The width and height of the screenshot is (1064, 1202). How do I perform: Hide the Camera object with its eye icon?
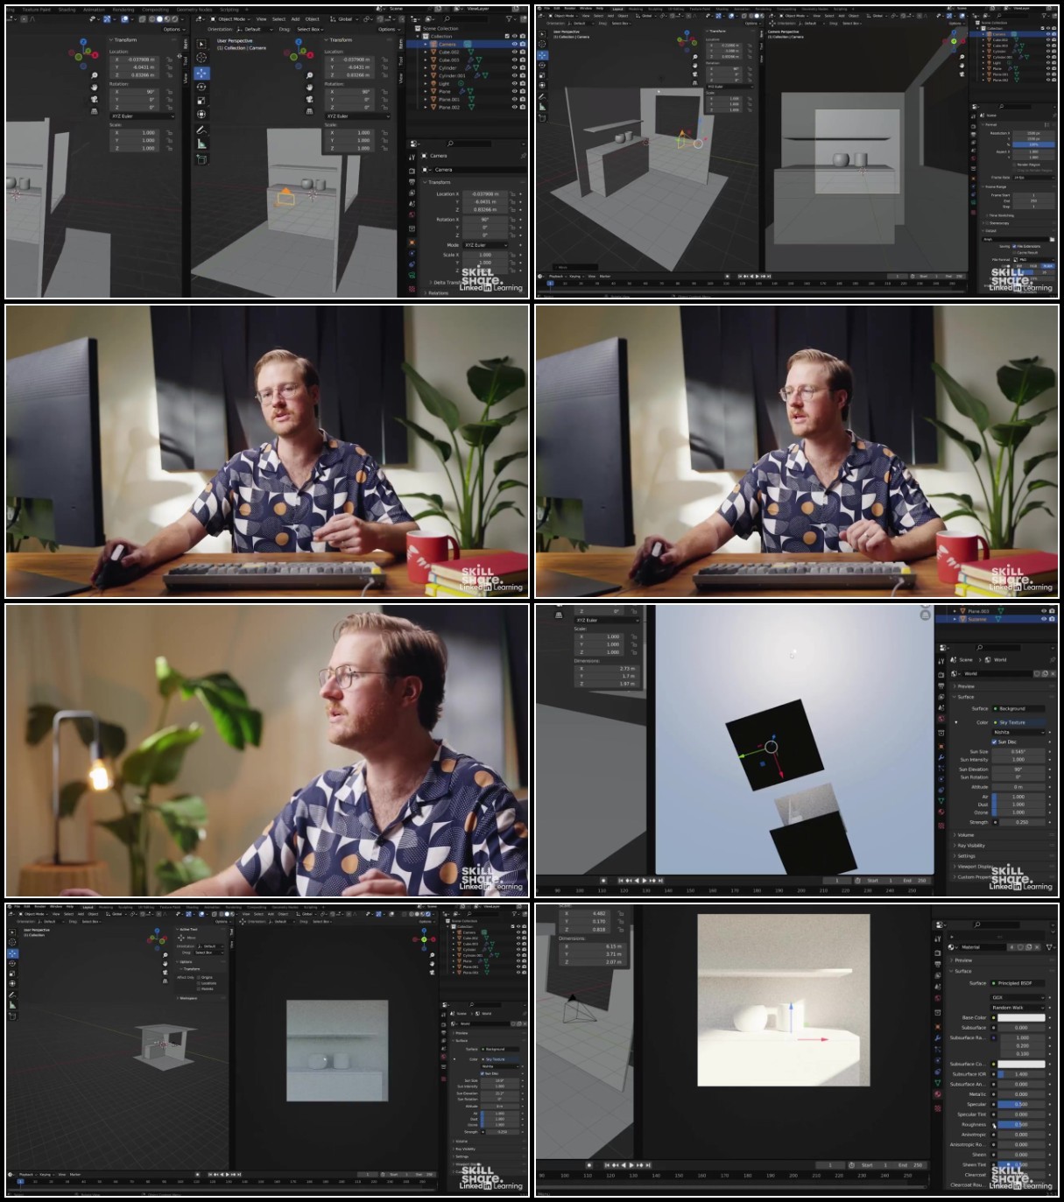click(514, 44)
